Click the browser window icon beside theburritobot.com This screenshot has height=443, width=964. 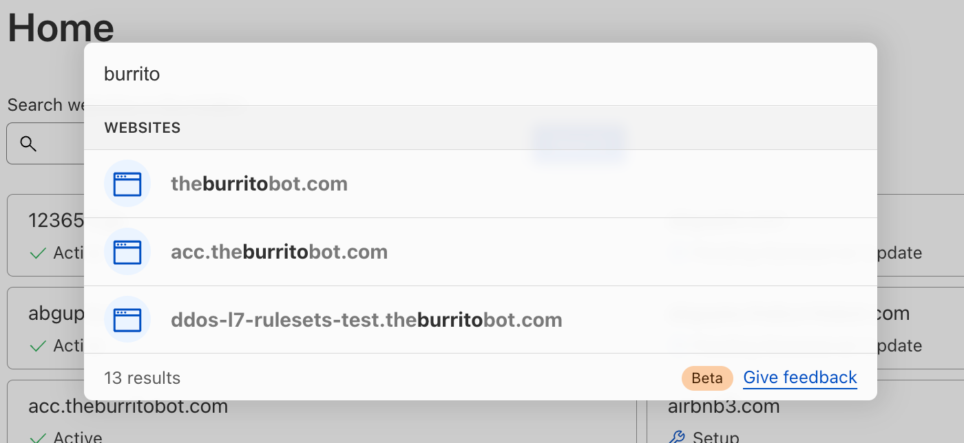click(127, 184)
